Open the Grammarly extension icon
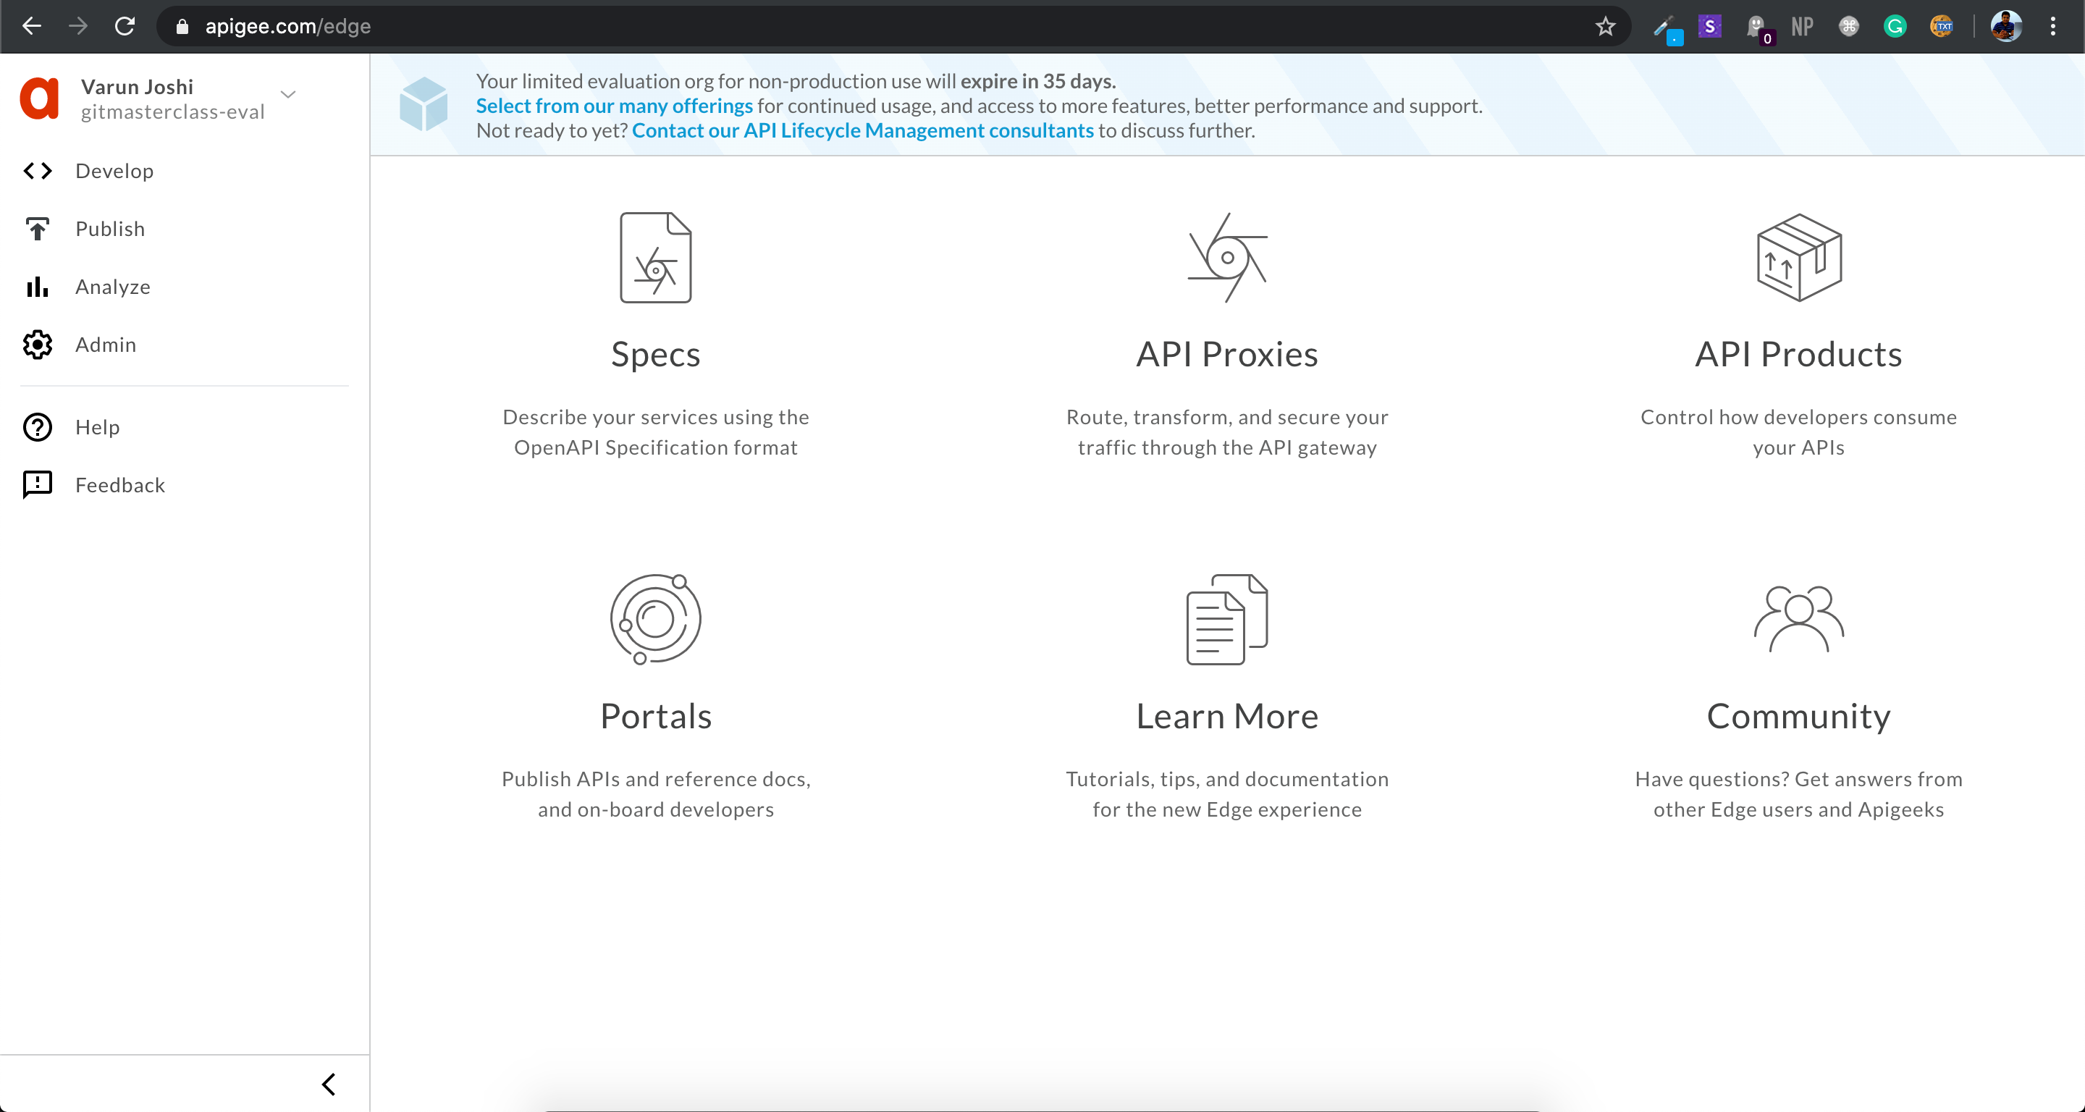This screenshot has width=2085, height=1112. click(x=1895, y=26)
